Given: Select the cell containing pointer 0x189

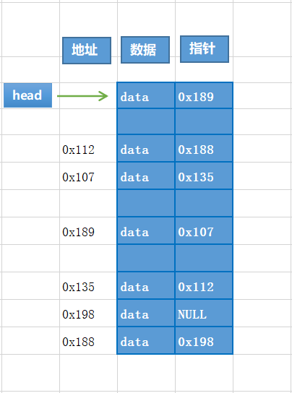Looking at the screenshot, I should pos(204,95).
